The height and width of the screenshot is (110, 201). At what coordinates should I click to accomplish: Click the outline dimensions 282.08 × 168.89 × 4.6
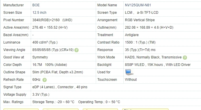pos(149,27)
